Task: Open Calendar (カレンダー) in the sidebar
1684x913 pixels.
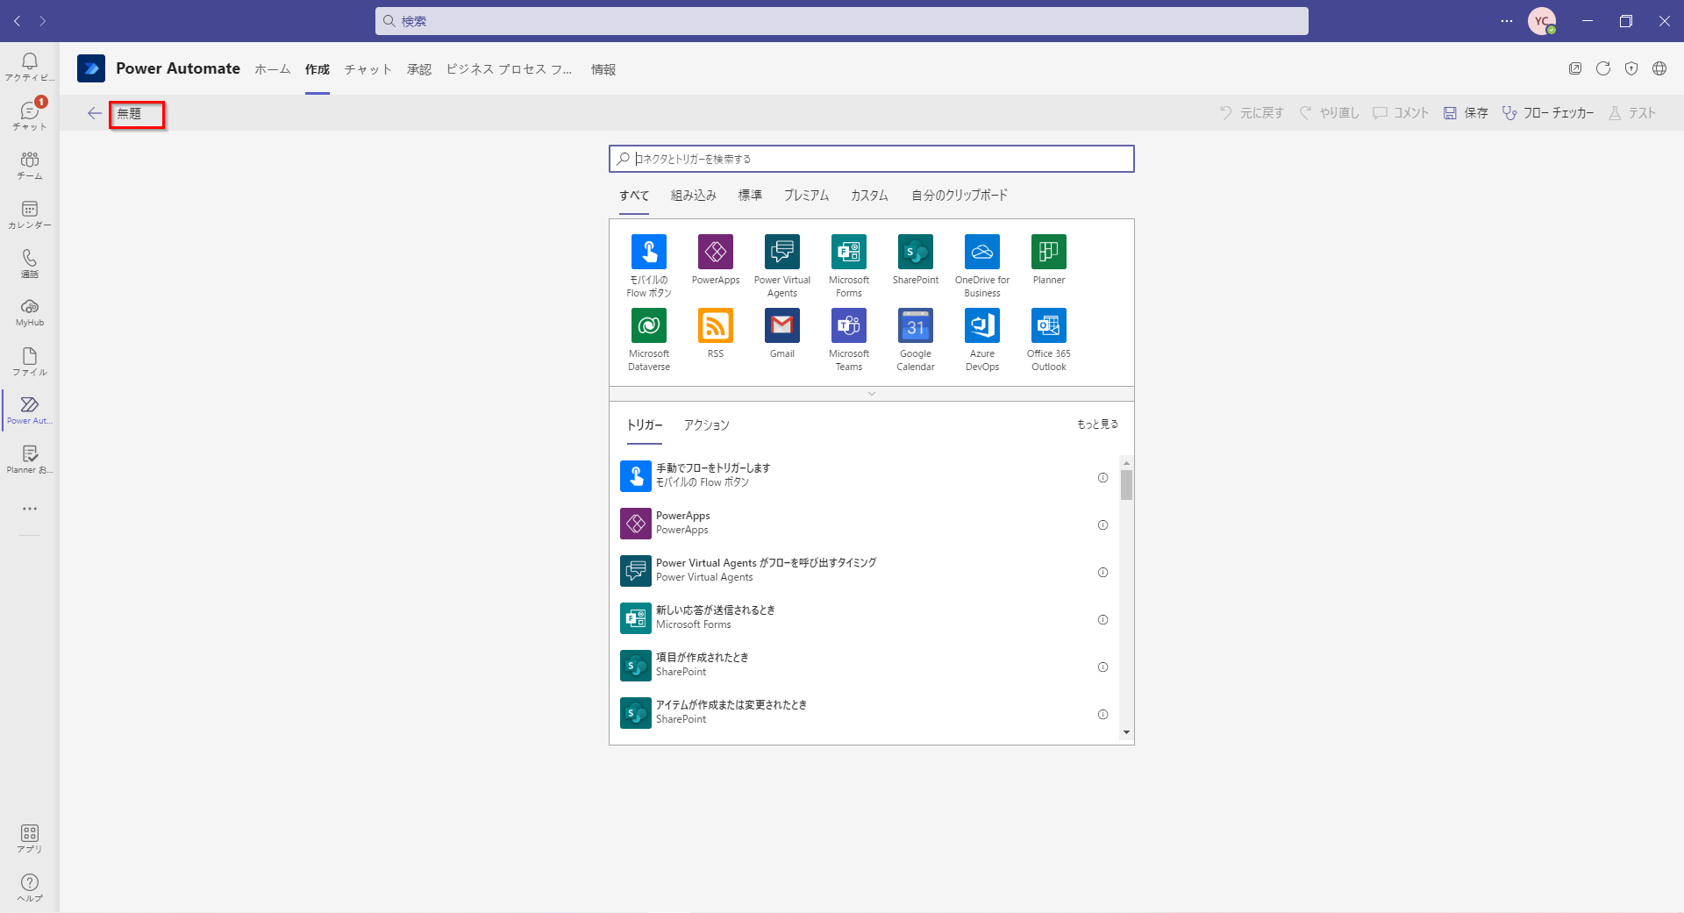Action: tap(30, 214)
